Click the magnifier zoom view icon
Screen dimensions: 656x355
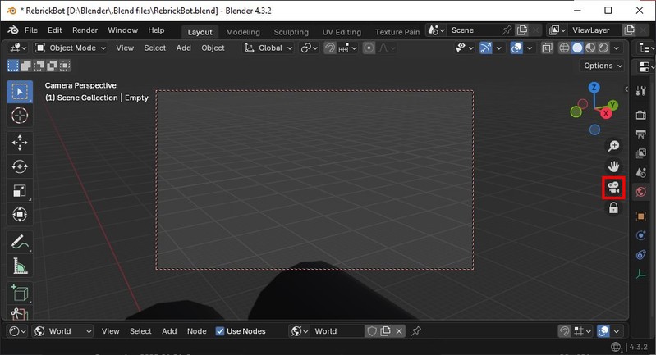[x=613, y=146]
